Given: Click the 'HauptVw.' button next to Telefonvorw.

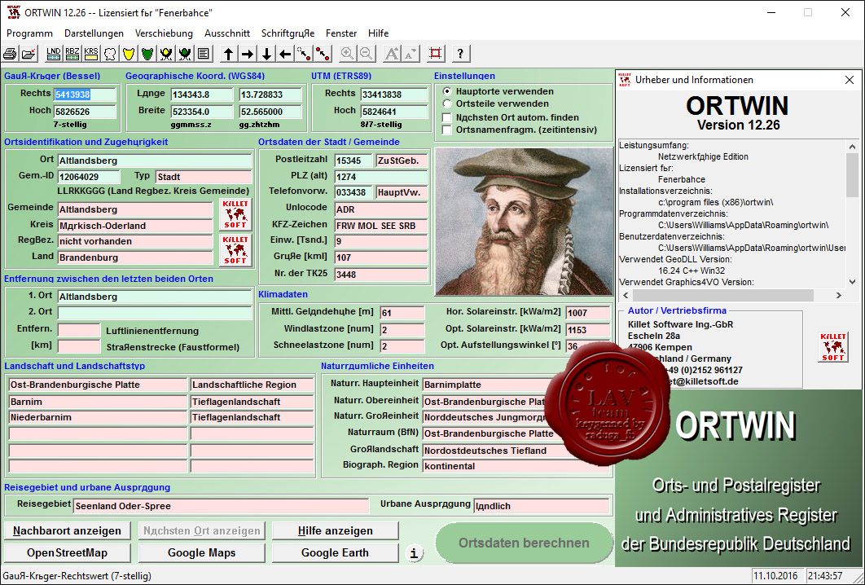Looking at the screenshot, I should (402, 192).
